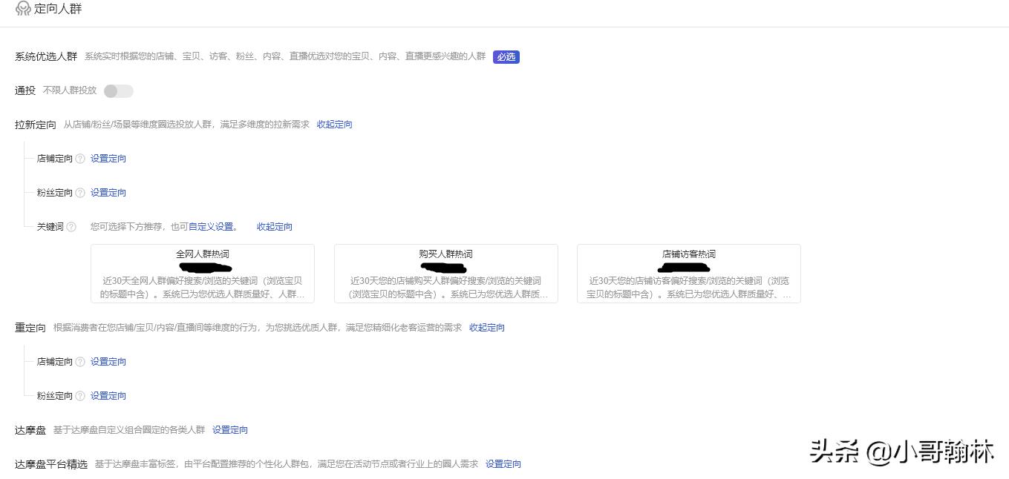The height and width of the screenshot is (479, 1009).
Task: Open 设置定向 for 达摩盘
Action: [x=229, y=430]
